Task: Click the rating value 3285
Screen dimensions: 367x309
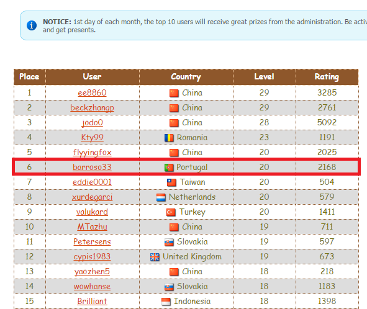Action: [327, 93]
